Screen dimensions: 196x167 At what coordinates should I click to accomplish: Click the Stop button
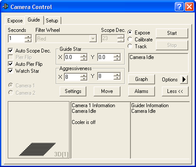[172, 45]
